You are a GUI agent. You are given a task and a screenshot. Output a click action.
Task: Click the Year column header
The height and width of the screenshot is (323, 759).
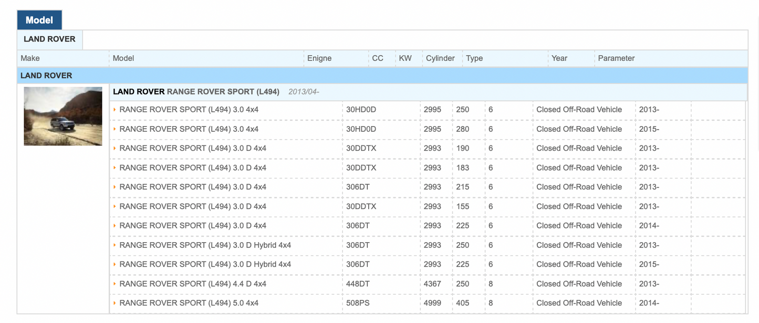point(559,58)
